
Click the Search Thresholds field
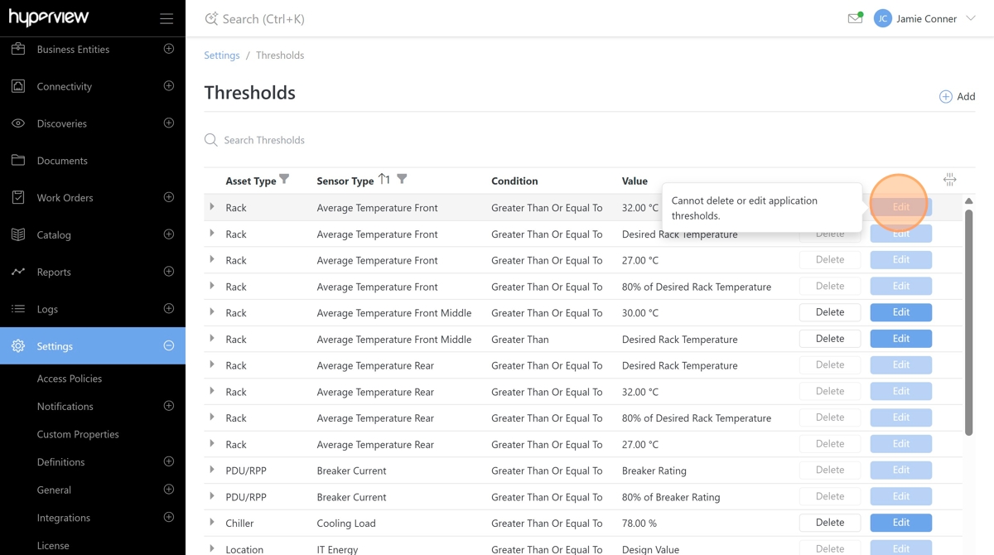pyautogui.click(x=331, y=140)
